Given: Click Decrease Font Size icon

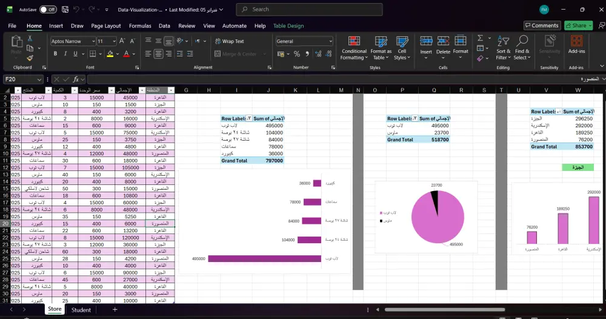Looking at the screenshot, I should (133, 41).
